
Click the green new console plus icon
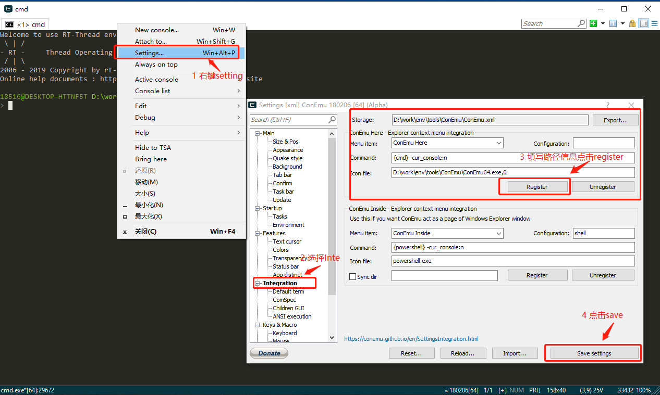(x=593, y=23)
